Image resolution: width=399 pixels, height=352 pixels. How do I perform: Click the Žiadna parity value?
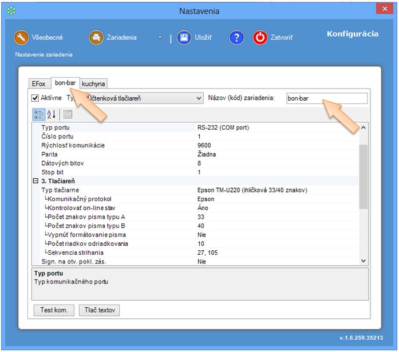[x=207, y=154]
